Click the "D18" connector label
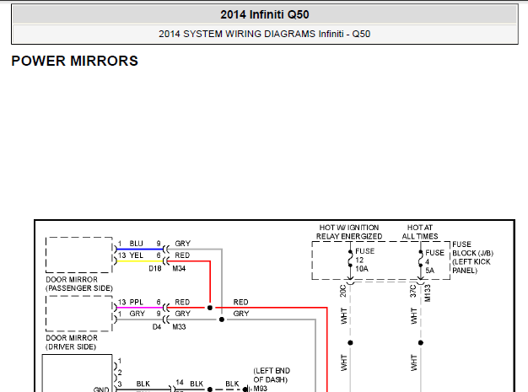The width and height of the screenshot is (528, 392). 155,269
